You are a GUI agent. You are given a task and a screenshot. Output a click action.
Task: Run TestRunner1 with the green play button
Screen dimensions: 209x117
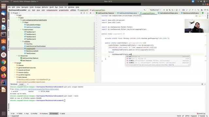pyautogui.click(x=164, y=10)
